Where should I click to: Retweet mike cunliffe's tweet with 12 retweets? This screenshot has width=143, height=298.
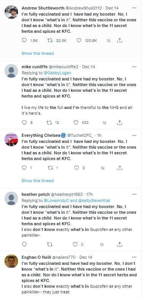coord(49,123)
